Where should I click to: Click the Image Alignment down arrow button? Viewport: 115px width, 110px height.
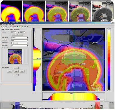tap(16, 75)
